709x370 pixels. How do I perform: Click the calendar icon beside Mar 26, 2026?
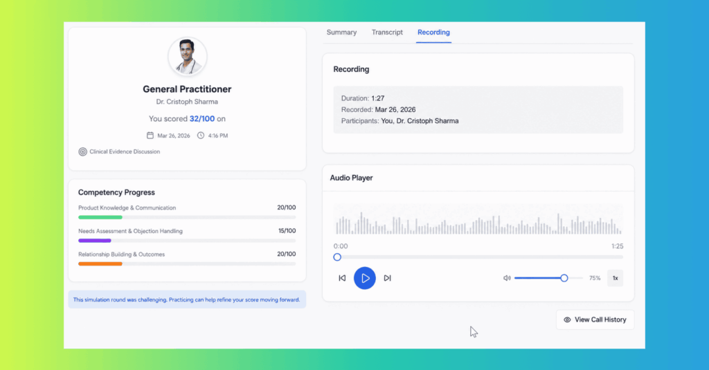150,136
